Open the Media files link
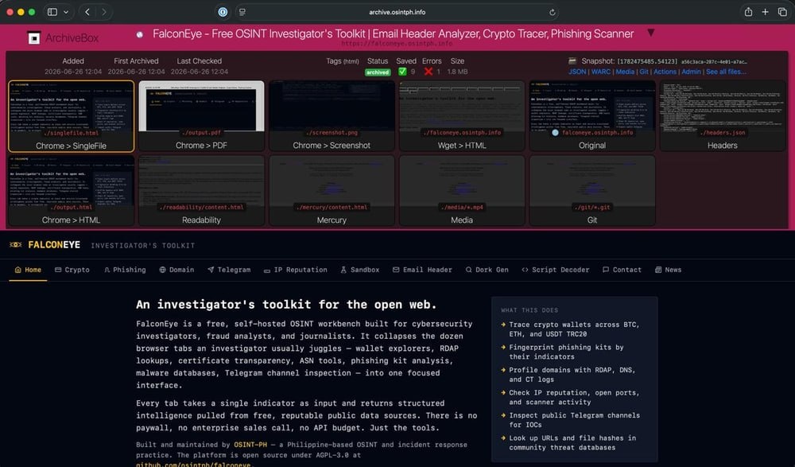795x467 pixels. 625,72
